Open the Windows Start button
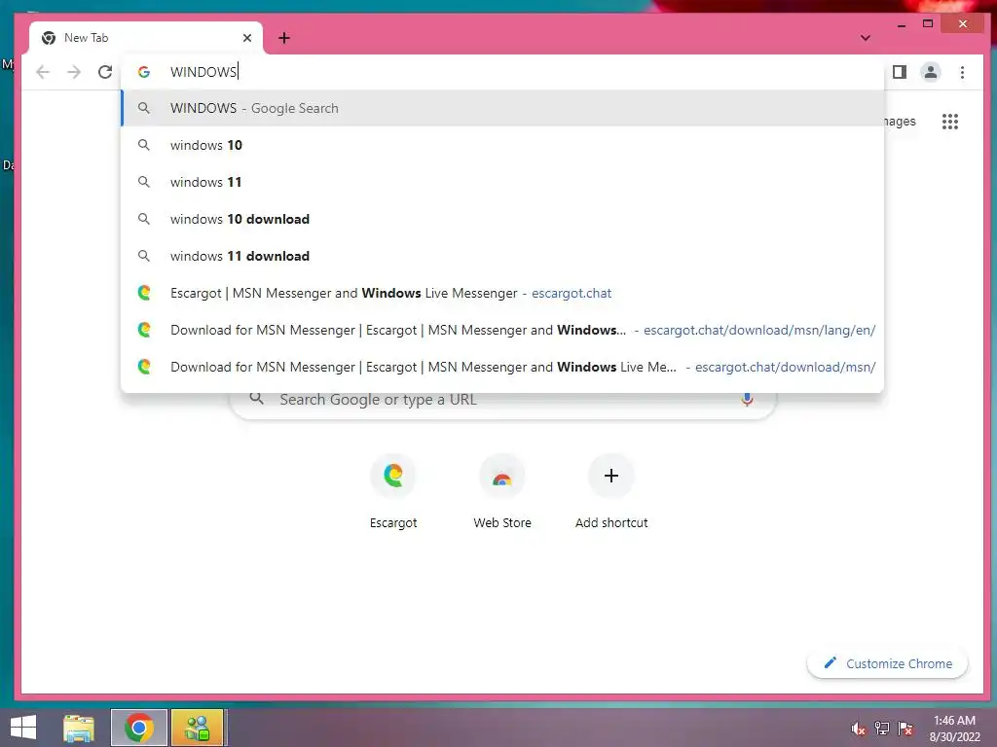 tap(23, 728)
